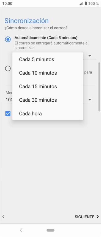Uncheck the blue checkbox below the dropdown
Screen dimensions: 101x237
[8, 113]
